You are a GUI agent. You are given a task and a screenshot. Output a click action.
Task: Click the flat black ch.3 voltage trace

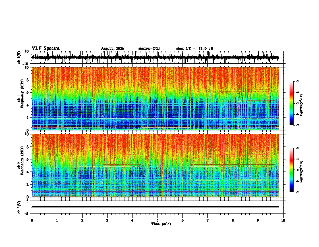[155, 207]
